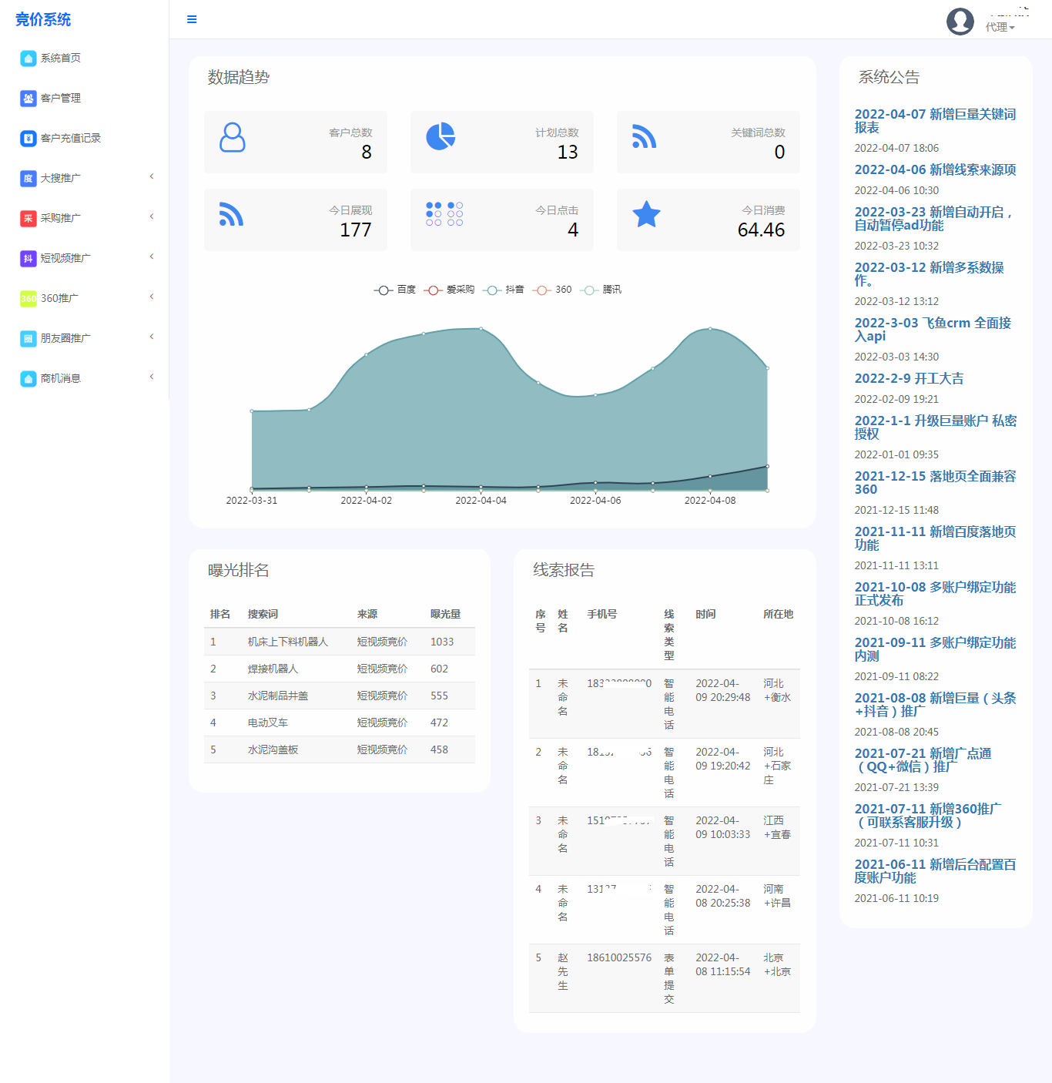Open announcement 2022-04-06 新增线索来源项
This screenshot has width=1052, height=1083.
tap(935, 169)
